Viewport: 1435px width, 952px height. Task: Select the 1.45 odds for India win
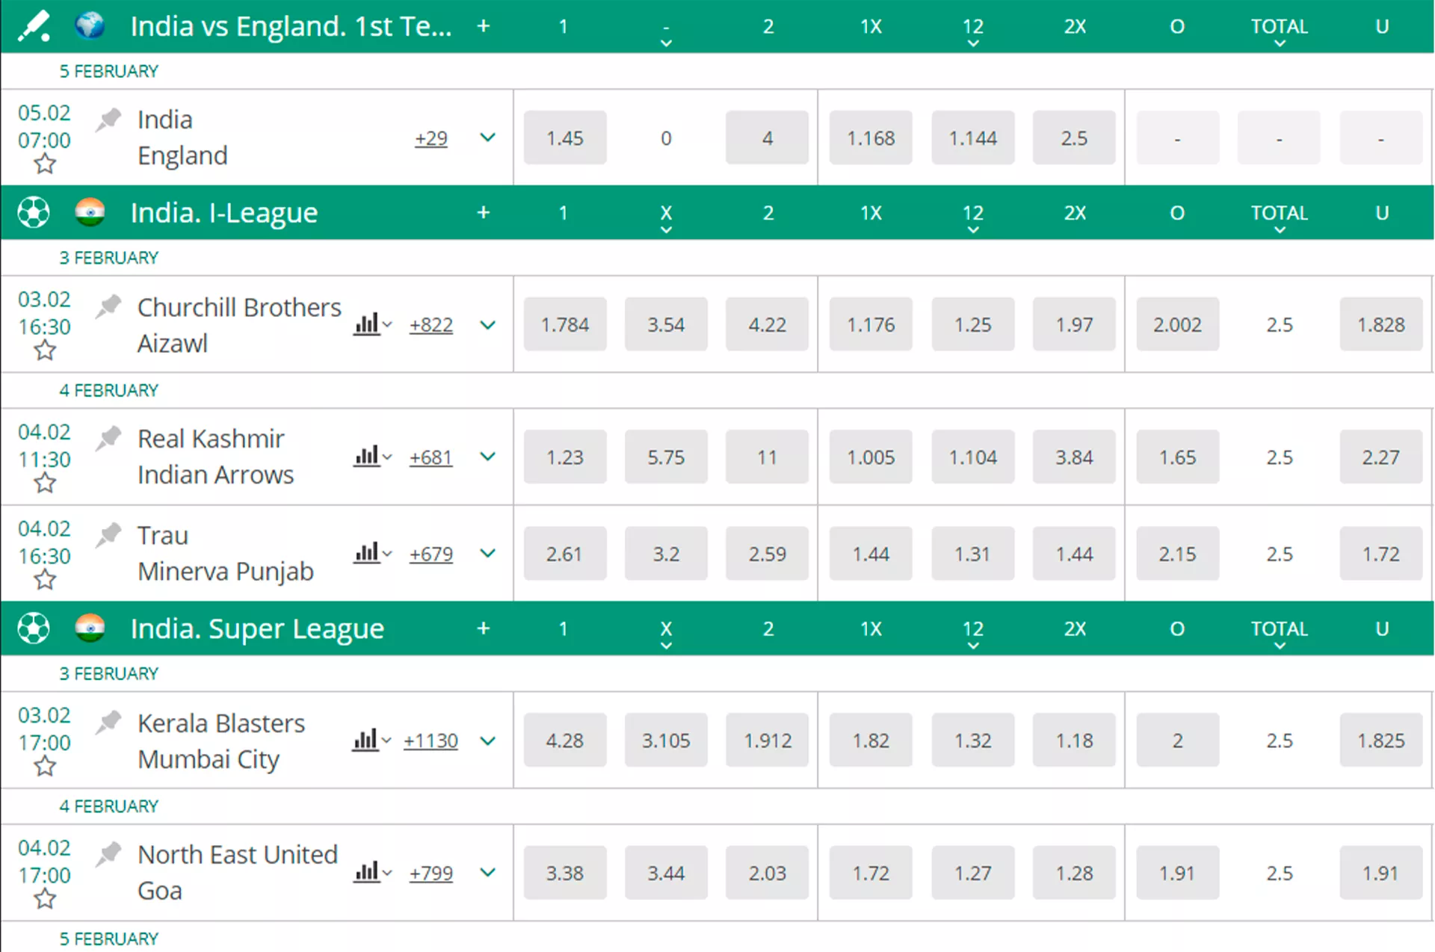[565, 137]
